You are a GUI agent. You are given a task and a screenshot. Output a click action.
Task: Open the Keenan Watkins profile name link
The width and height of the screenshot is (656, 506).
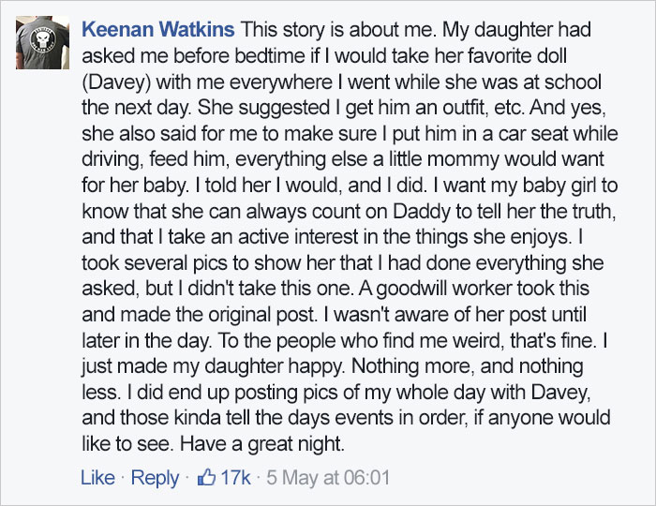tap(158, 30)
